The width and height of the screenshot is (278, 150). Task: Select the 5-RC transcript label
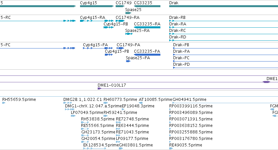point(6,18)
